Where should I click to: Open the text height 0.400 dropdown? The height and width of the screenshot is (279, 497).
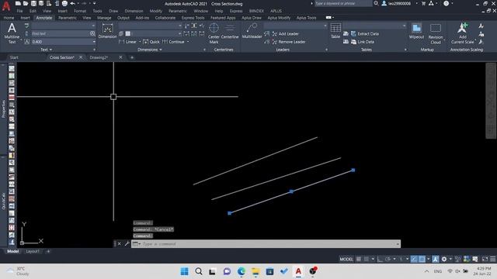point(94,42)
